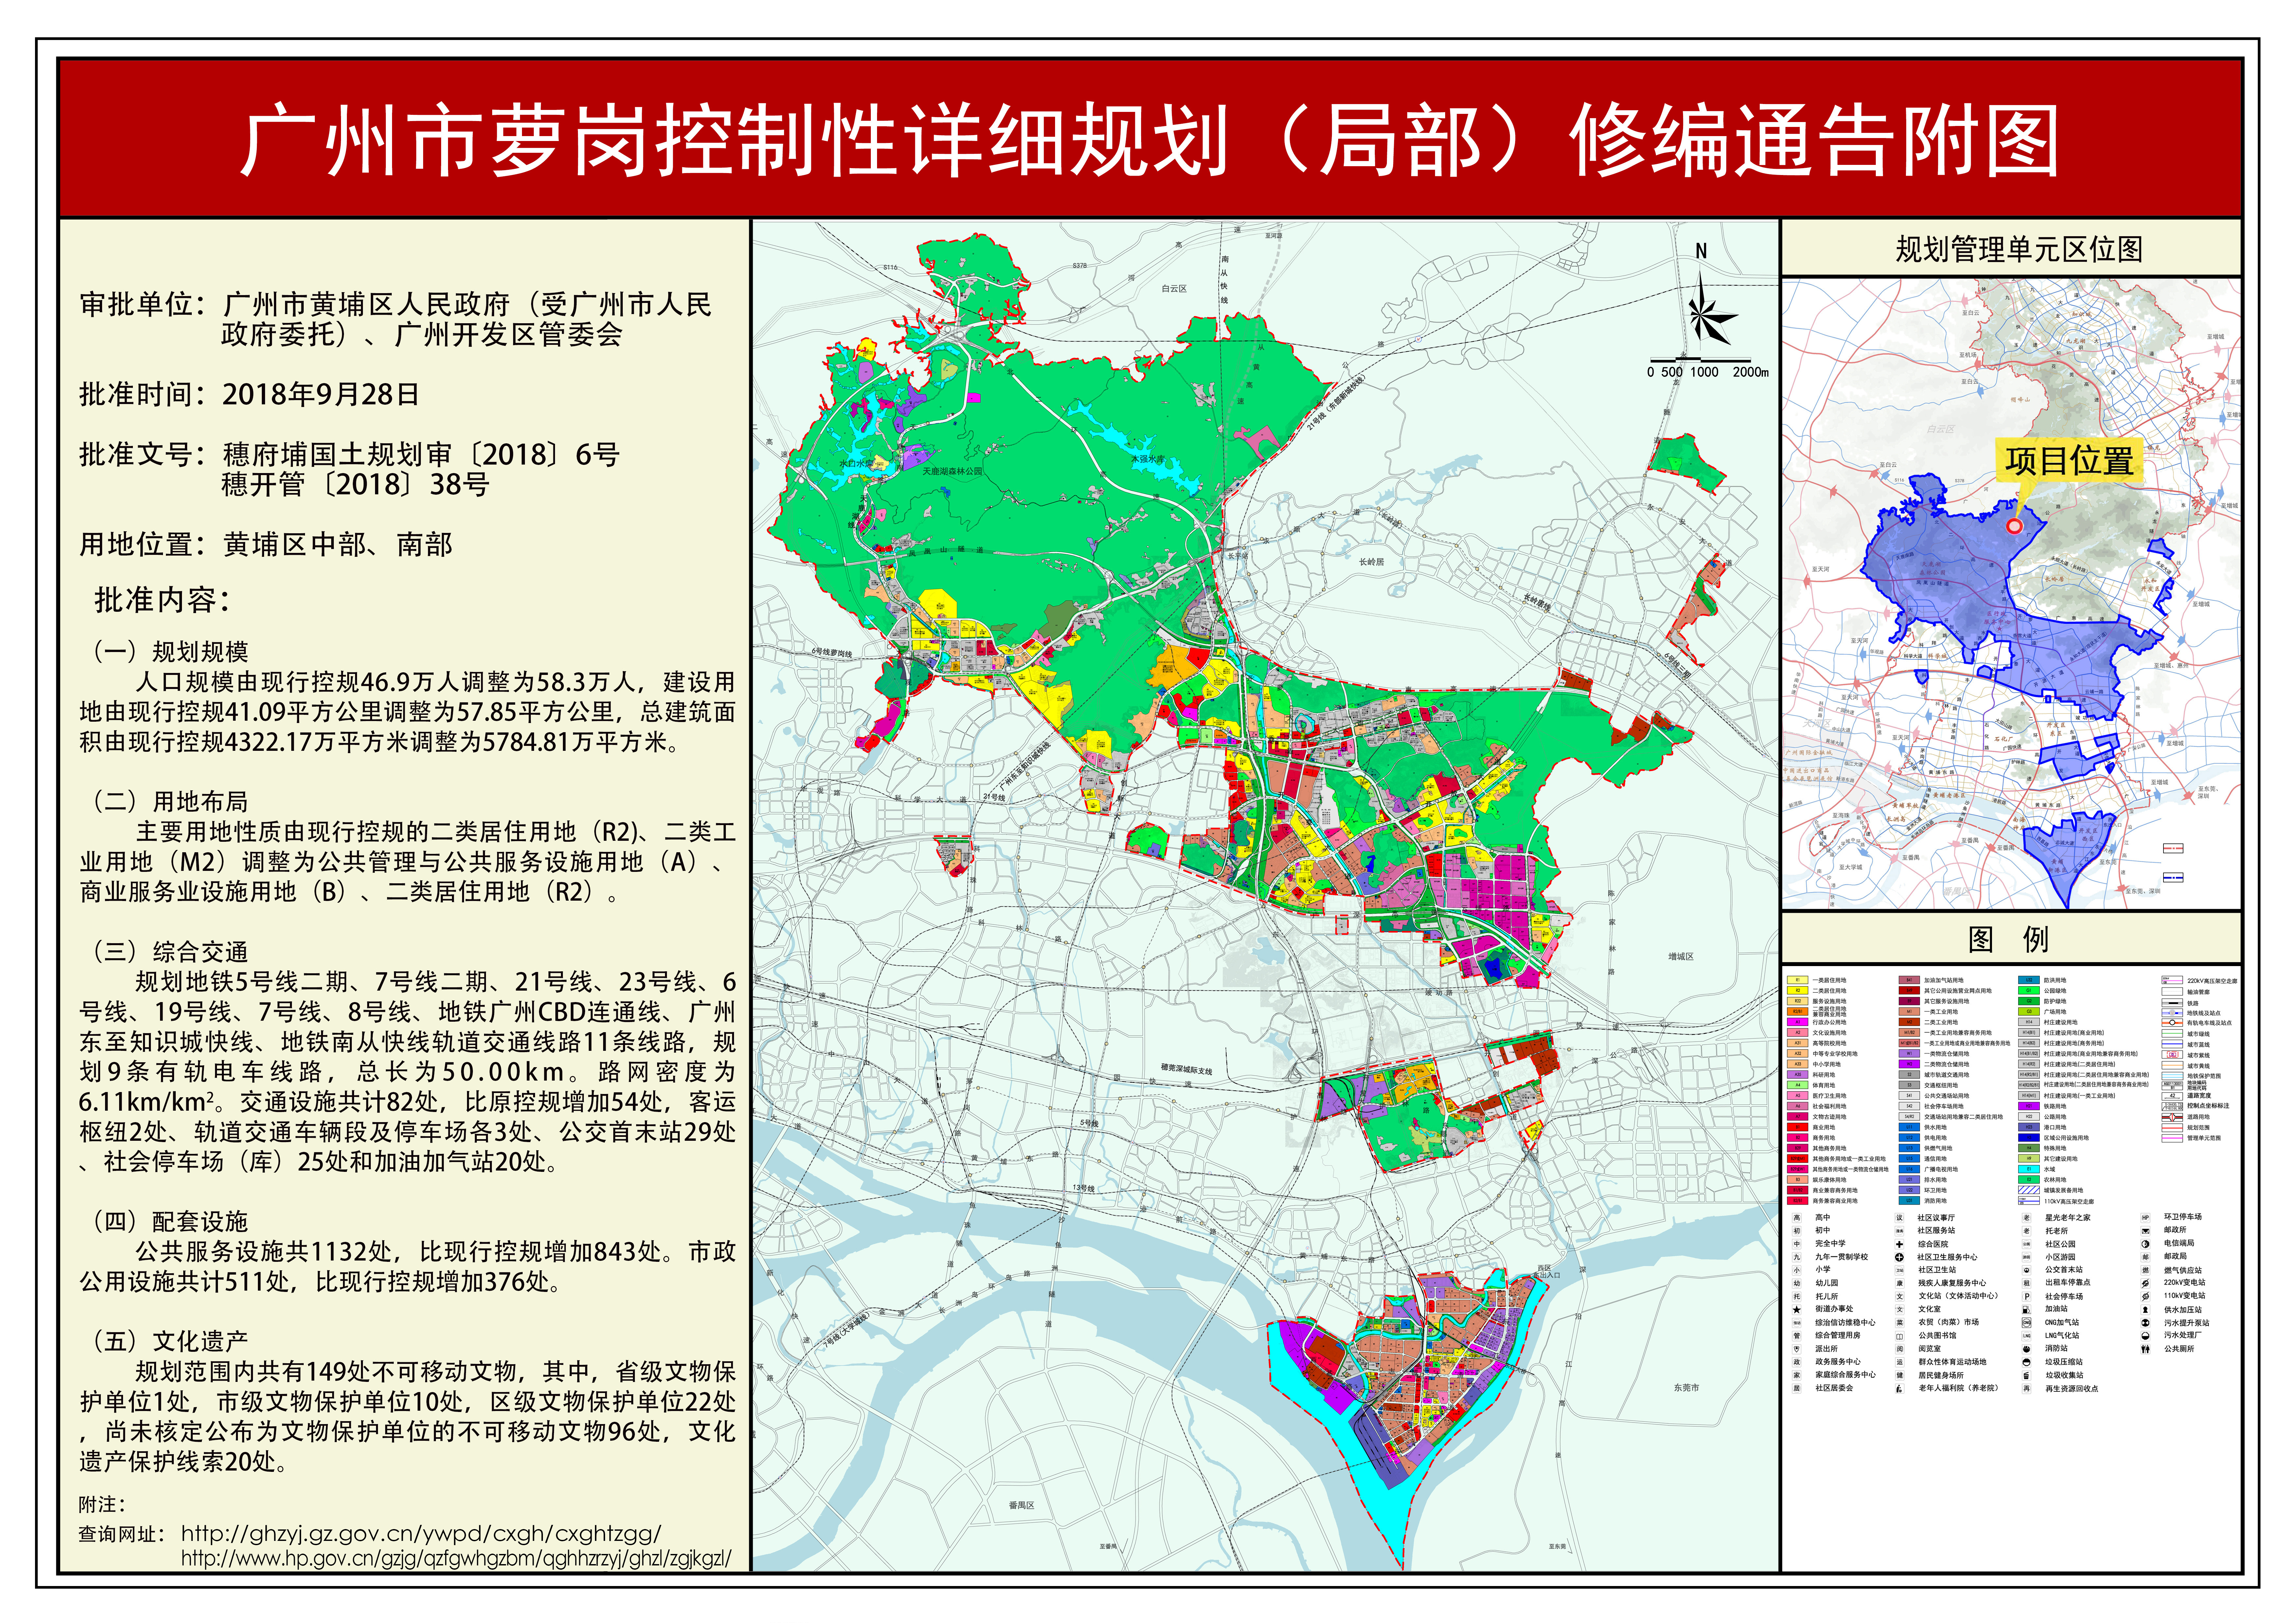Click the 批准时间:2018年9月28日 line
The image size is (2296, 1623).
click(x=249, y=394)
